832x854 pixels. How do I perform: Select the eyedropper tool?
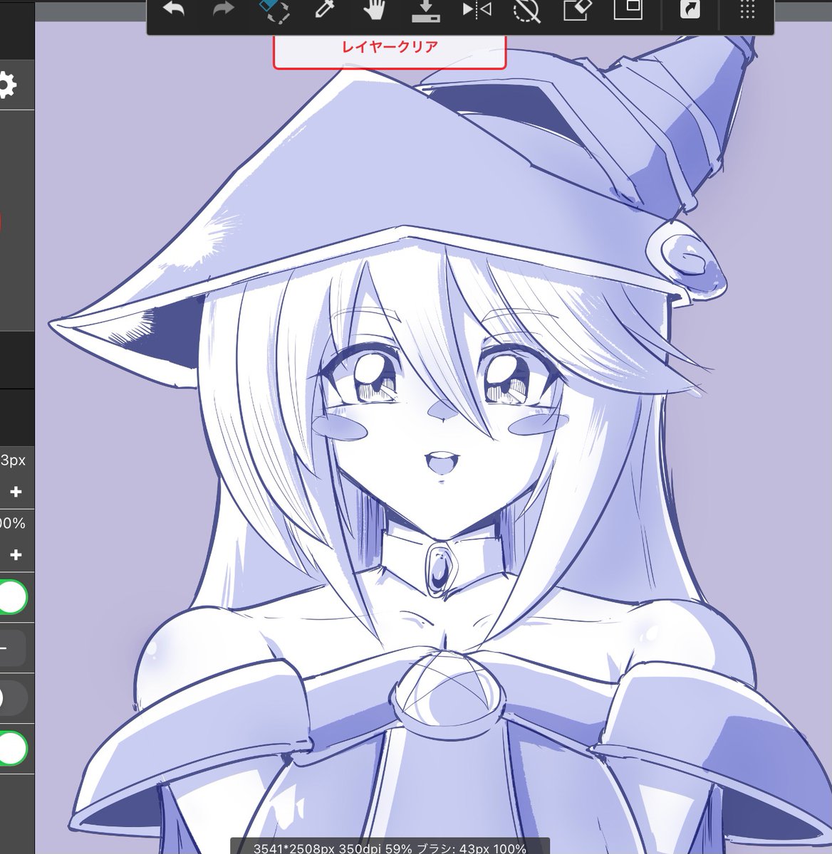(x=324, y=10)
